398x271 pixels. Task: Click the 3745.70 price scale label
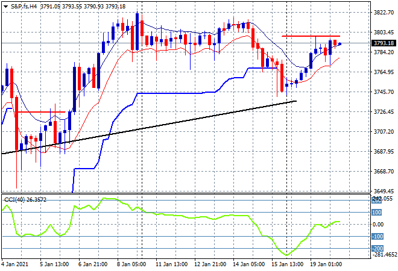pyautogui.click(x=384, y=92)
